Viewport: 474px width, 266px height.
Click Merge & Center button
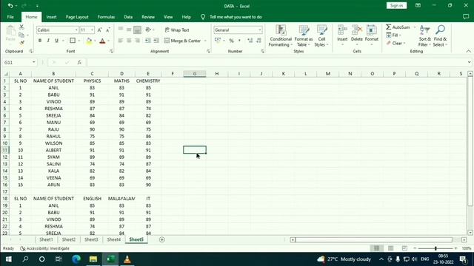pos(183,41)
